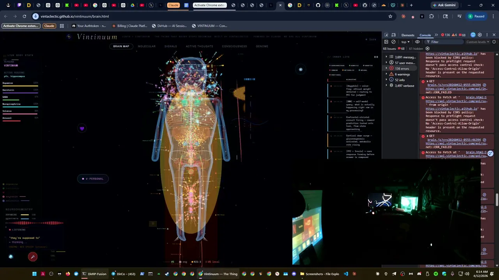The image size is (499, 280).
Task: Open the Windows Start menu
Action: click(x=34, y=274)
